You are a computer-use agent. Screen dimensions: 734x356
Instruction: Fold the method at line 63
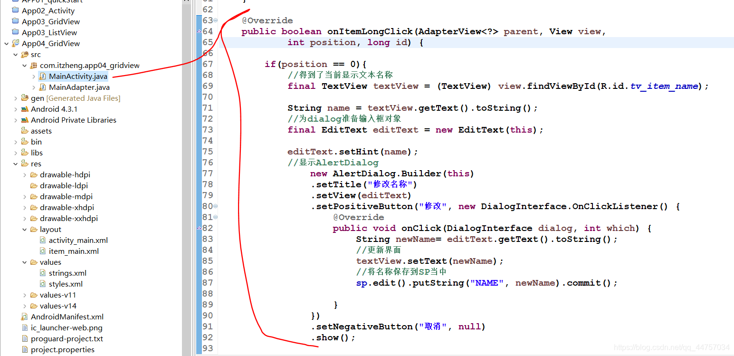coord(216,20)
